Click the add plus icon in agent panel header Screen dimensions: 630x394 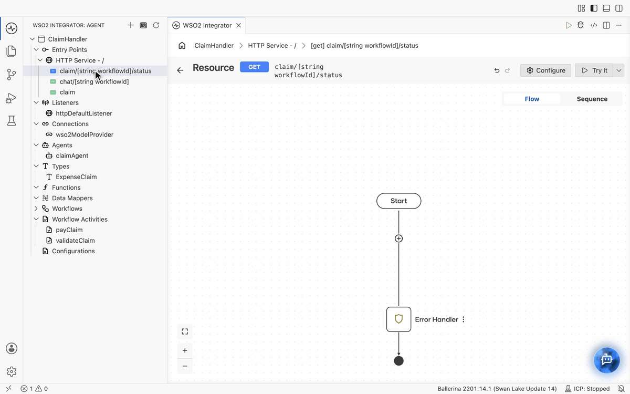point(131,25)
